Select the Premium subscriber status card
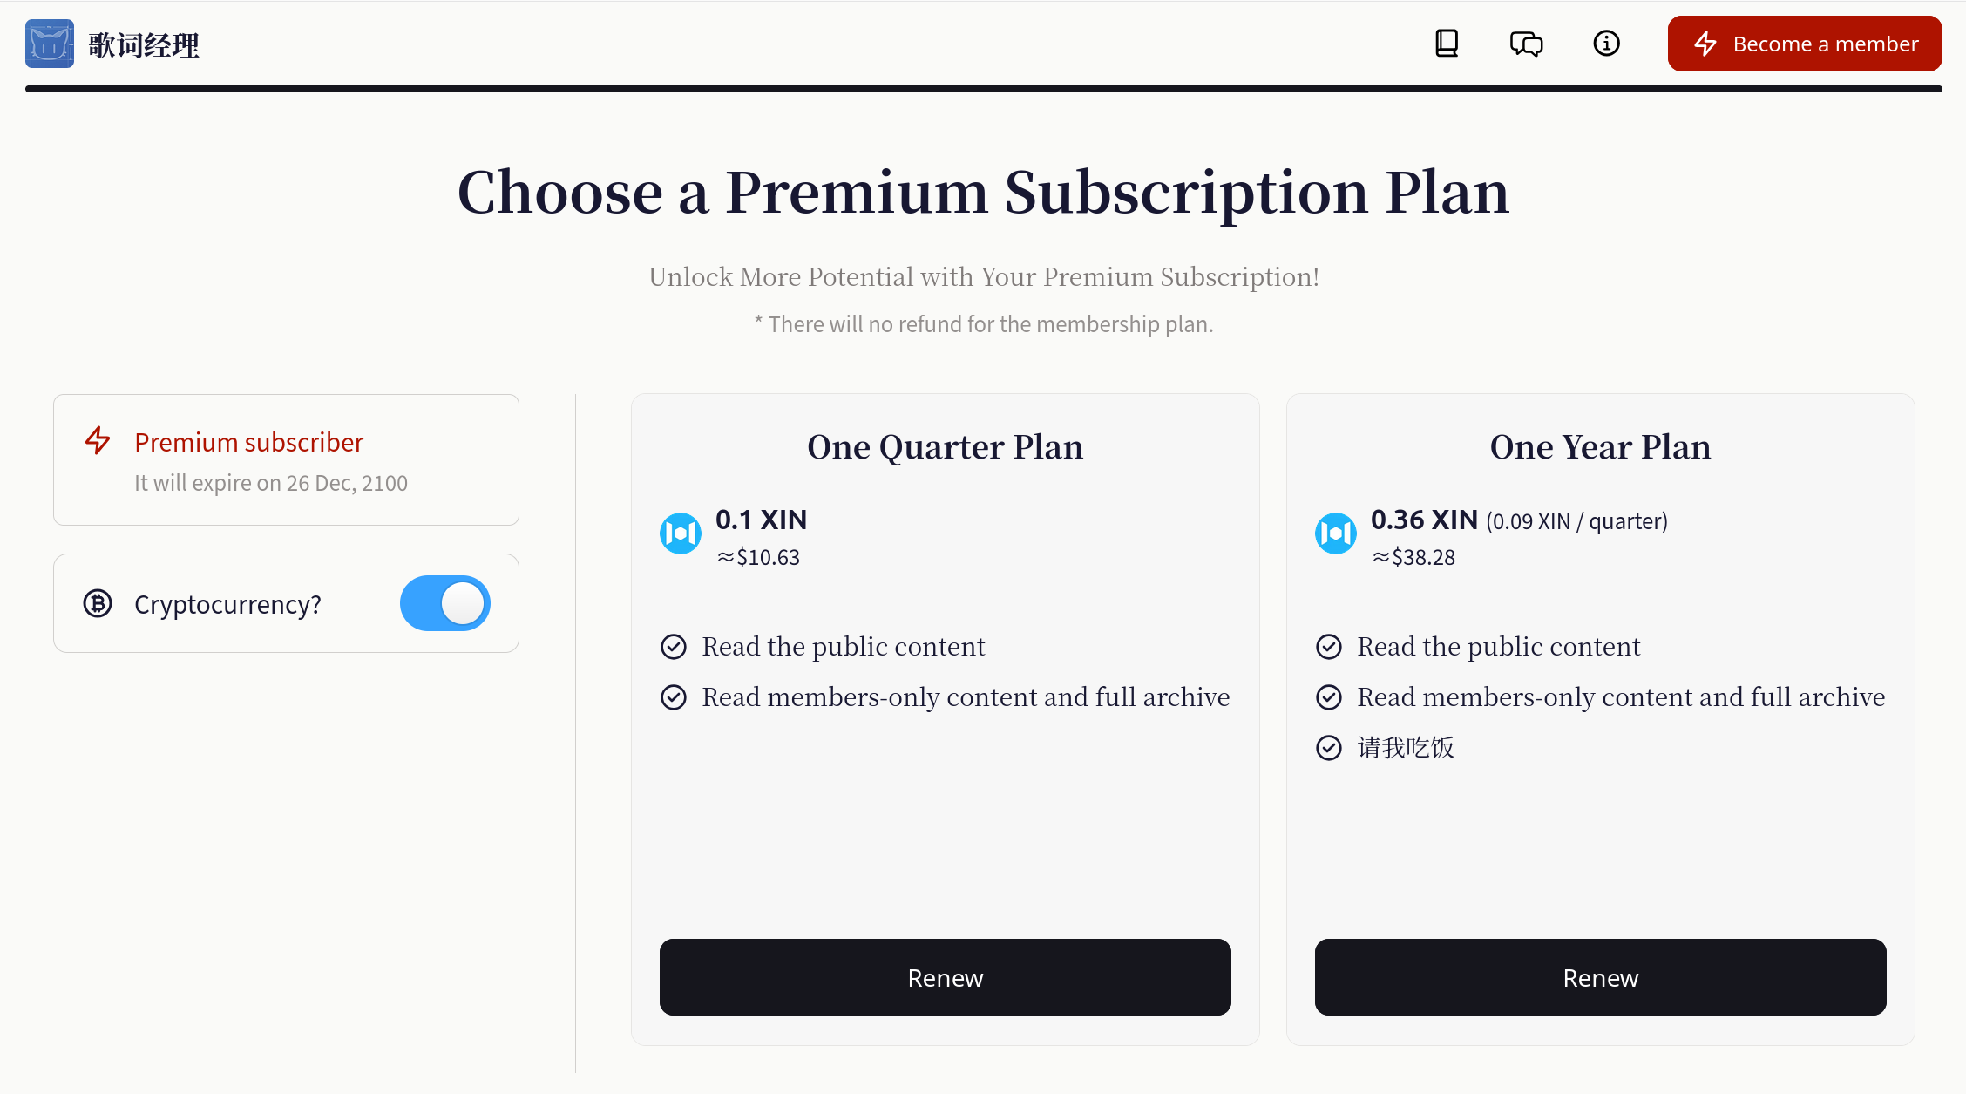This screenshot has width=1966, height=1094. click(286, 459)
